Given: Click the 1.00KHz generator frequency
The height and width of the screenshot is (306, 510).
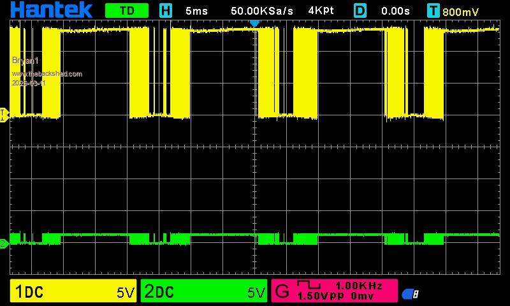Looking at the screenshot, I should click(359, 286).
